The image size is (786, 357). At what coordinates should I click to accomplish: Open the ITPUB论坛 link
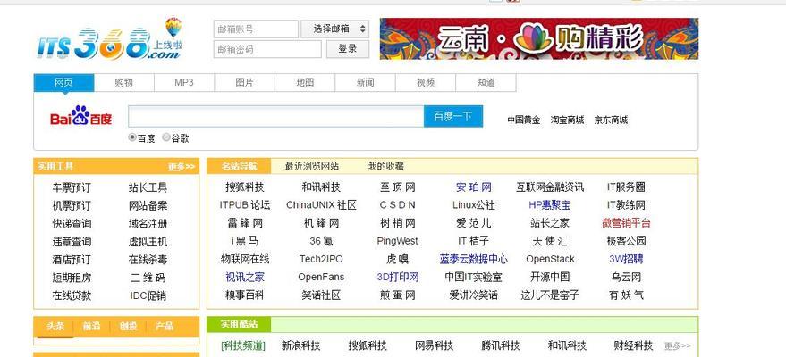point(245,205)
